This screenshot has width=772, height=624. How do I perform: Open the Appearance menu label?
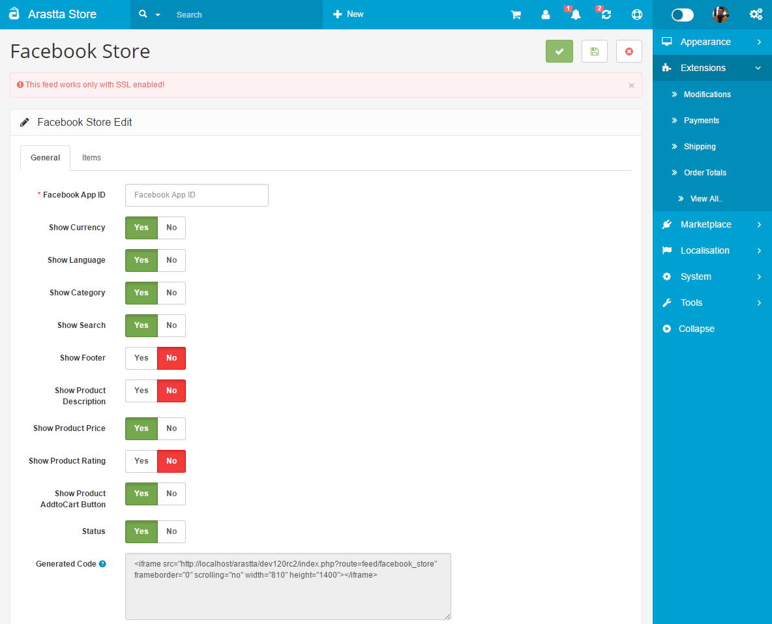pos(705,42)
